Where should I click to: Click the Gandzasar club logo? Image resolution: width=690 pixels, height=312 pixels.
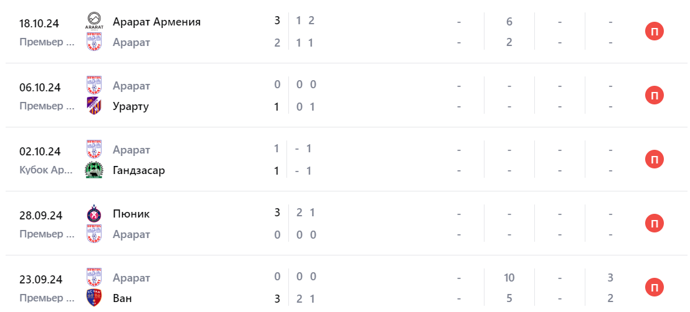pos(94,170)
